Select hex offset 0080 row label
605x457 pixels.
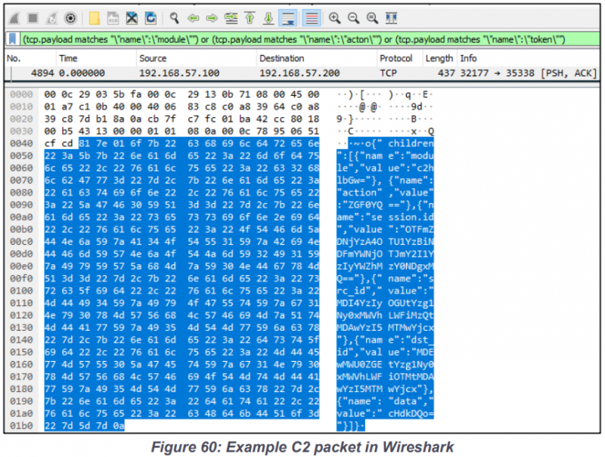click(x=22, y=193)
